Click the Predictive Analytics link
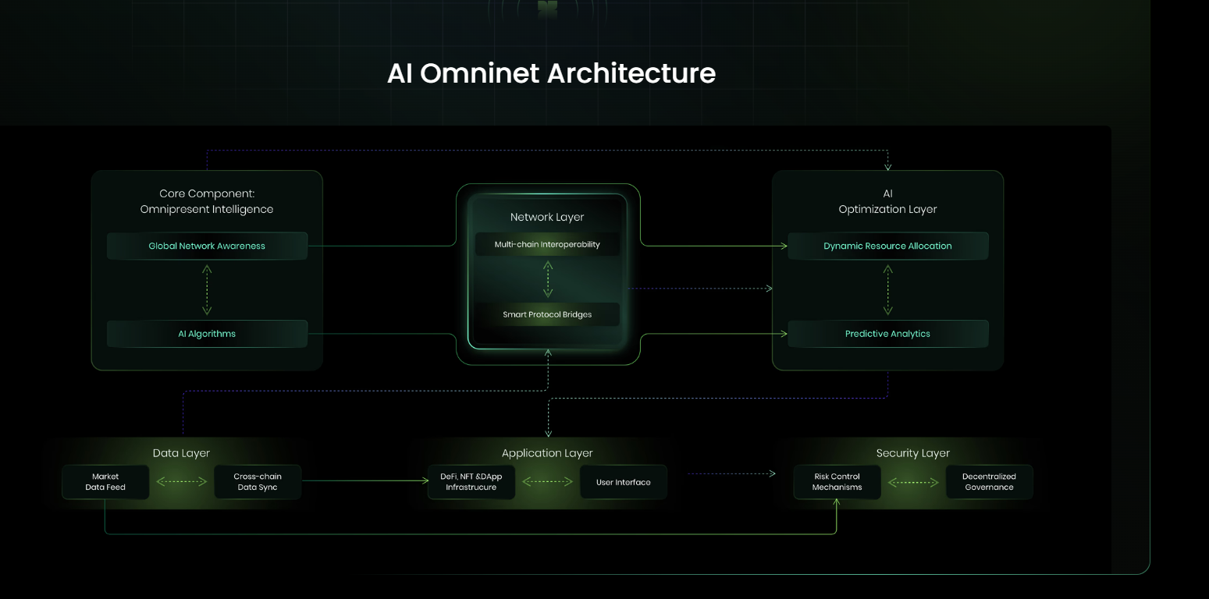Screen dimensions: 1209x599 click(887, 333)
